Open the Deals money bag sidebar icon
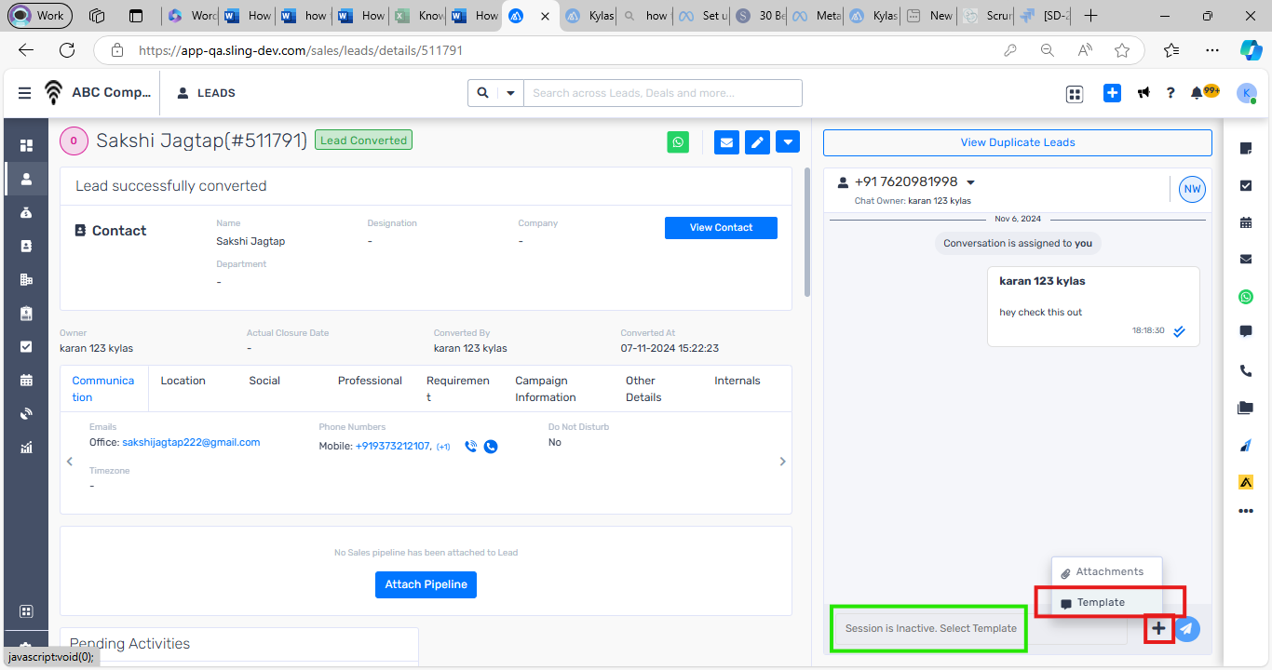1272x670 pixels. coord(26,212)
